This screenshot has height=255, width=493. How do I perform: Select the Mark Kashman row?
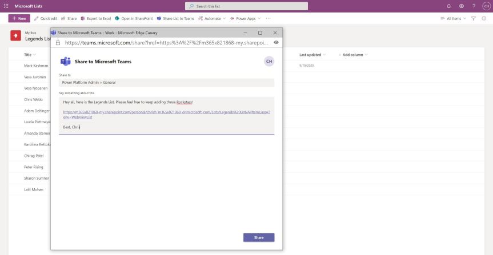point(36,66)
